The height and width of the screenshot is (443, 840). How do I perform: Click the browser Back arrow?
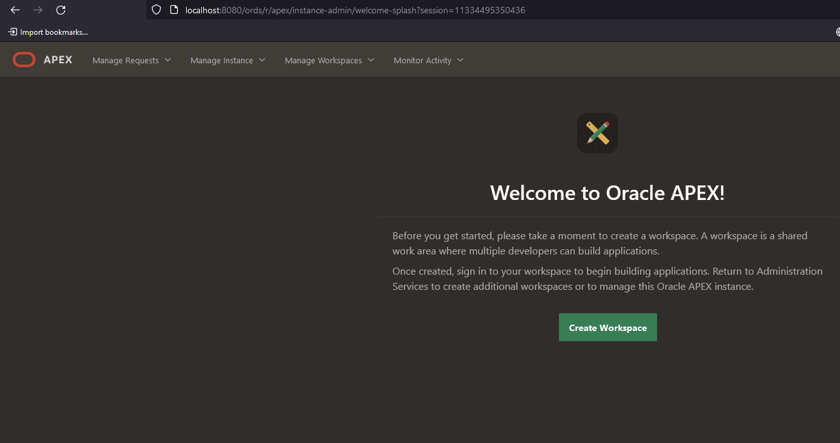point(15,10)
